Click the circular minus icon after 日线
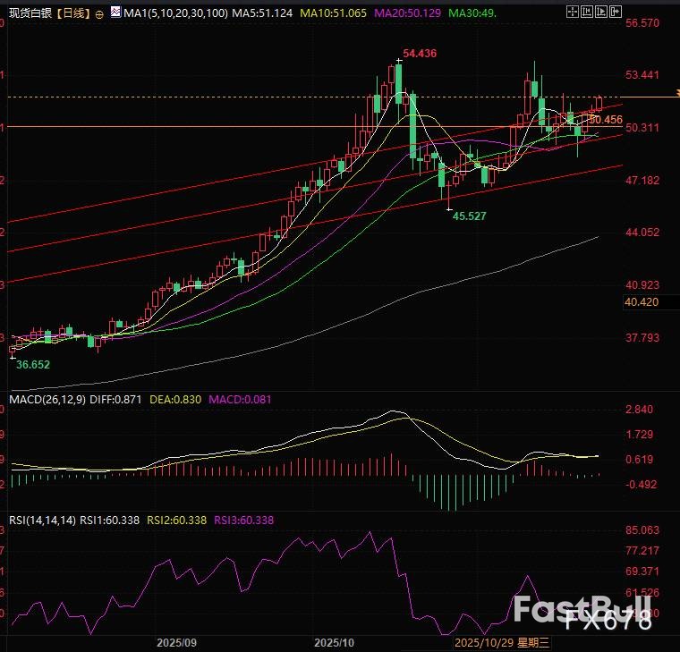The image size is (680, 652). pos(98,14)
